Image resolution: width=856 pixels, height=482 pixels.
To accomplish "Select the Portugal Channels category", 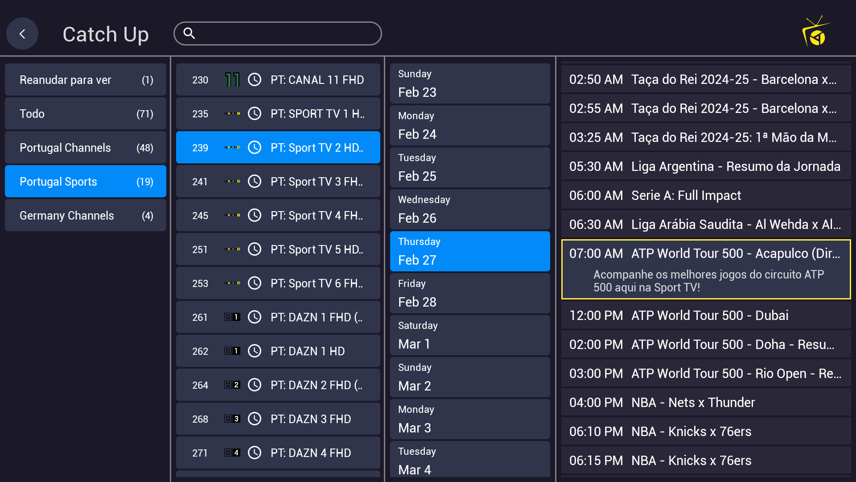I will 86,148.
